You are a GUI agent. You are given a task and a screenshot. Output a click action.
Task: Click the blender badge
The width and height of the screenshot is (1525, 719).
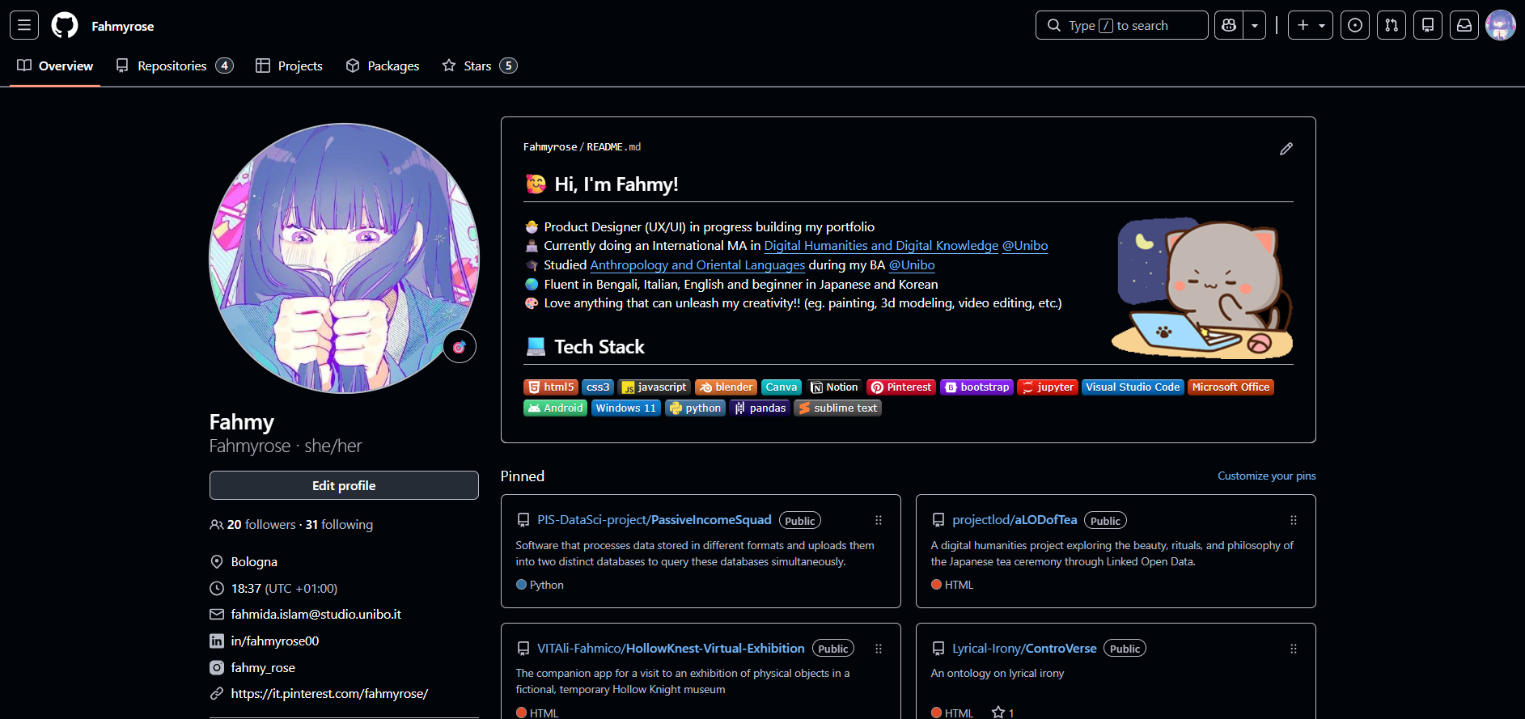(x=726, y=387)
